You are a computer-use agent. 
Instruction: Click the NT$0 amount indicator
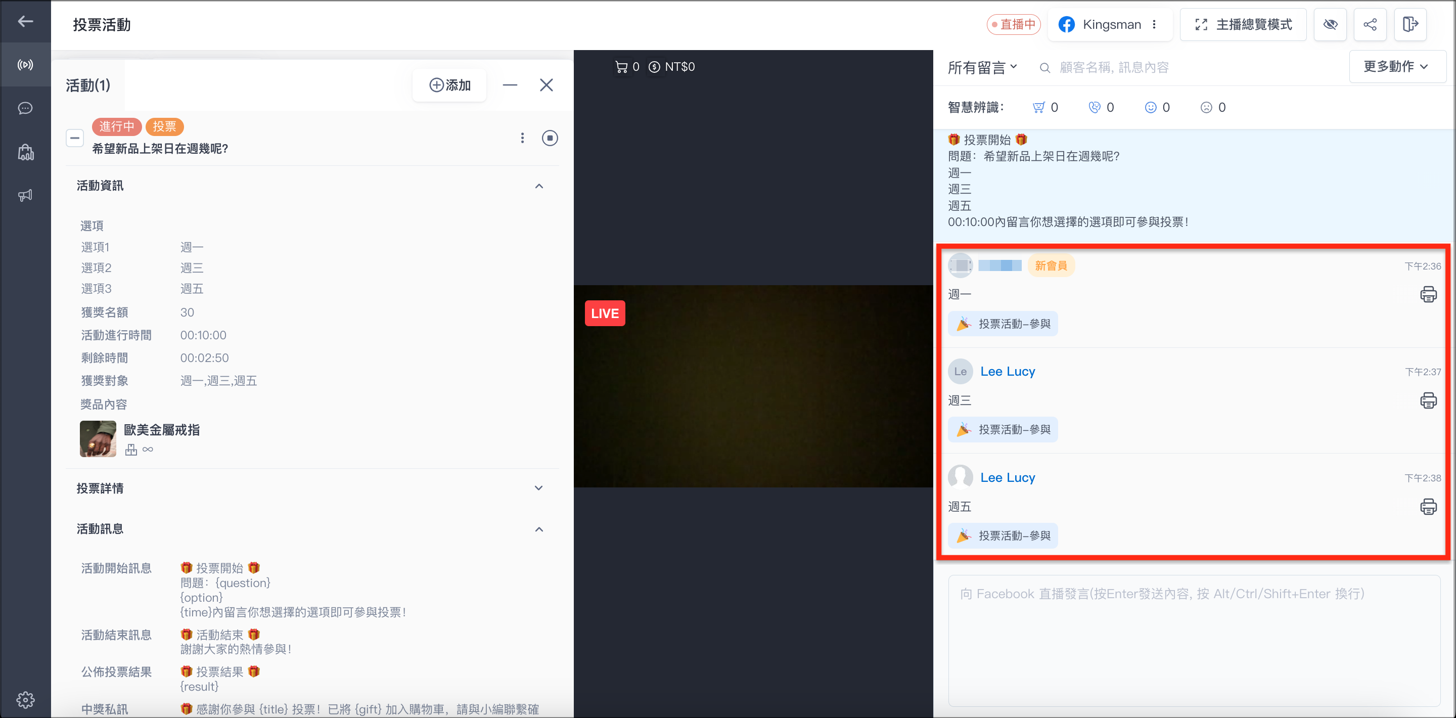tap(671, 67)
